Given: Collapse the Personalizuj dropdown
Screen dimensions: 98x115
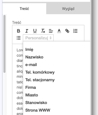Looking at the screenshot, I should (x=38, y=38).
